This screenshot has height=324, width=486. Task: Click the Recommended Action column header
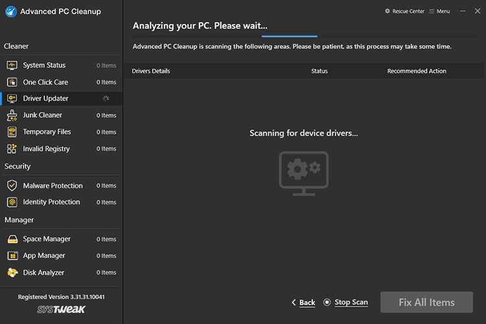click(x=416, y=71)
